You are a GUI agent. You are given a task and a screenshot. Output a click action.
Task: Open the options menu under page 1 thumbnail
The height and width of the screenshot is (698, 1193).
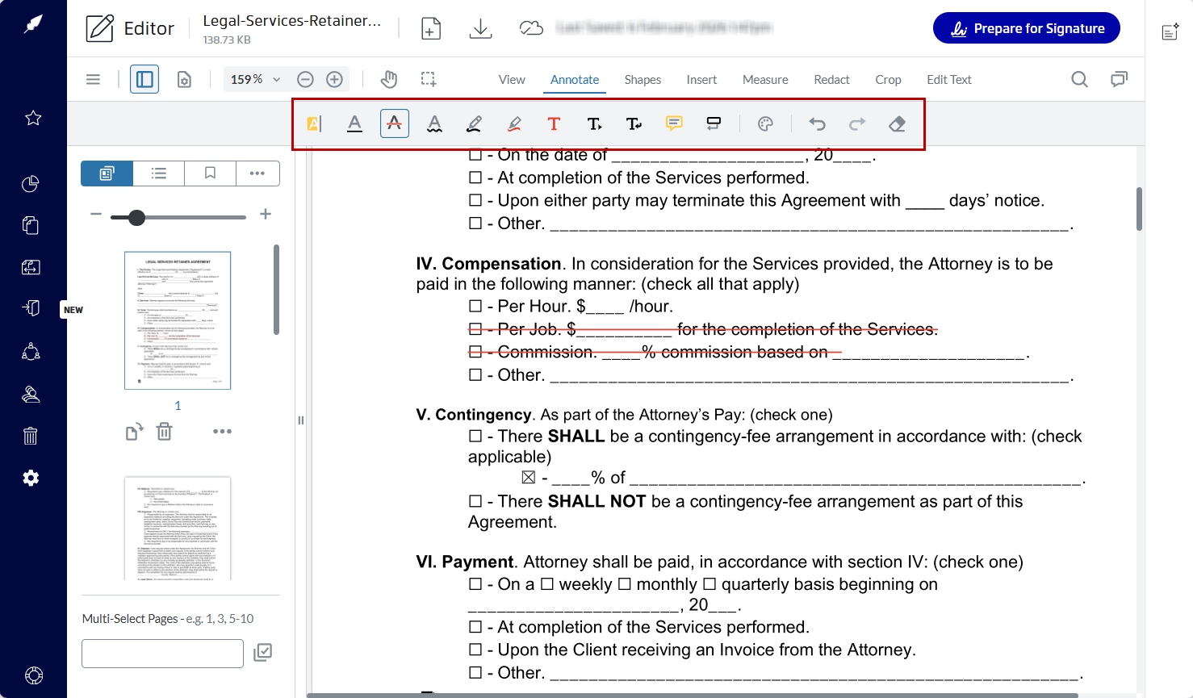[x=222, y=431]
